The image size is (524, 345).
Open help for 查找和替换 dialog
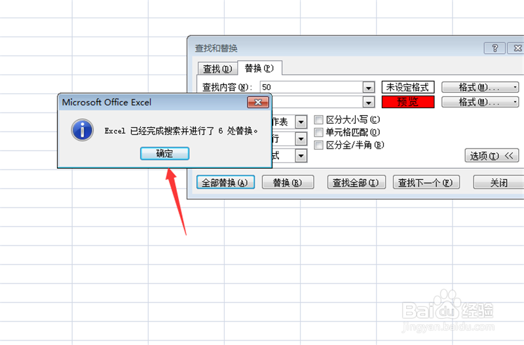[x=495, y=48]
